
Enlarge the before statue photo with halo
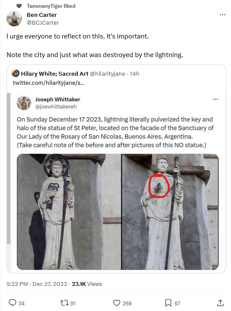coord(69,212)
